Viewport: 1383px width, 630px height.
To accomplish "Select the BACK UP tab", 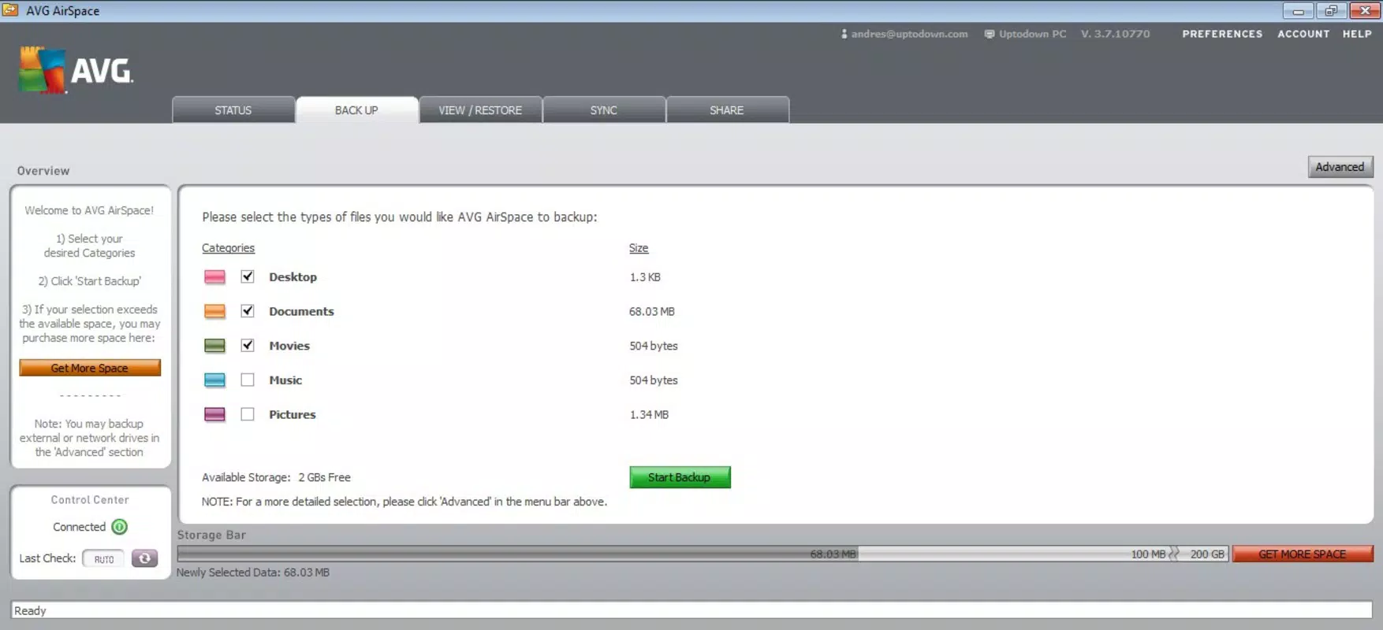I will coord(356,110).
